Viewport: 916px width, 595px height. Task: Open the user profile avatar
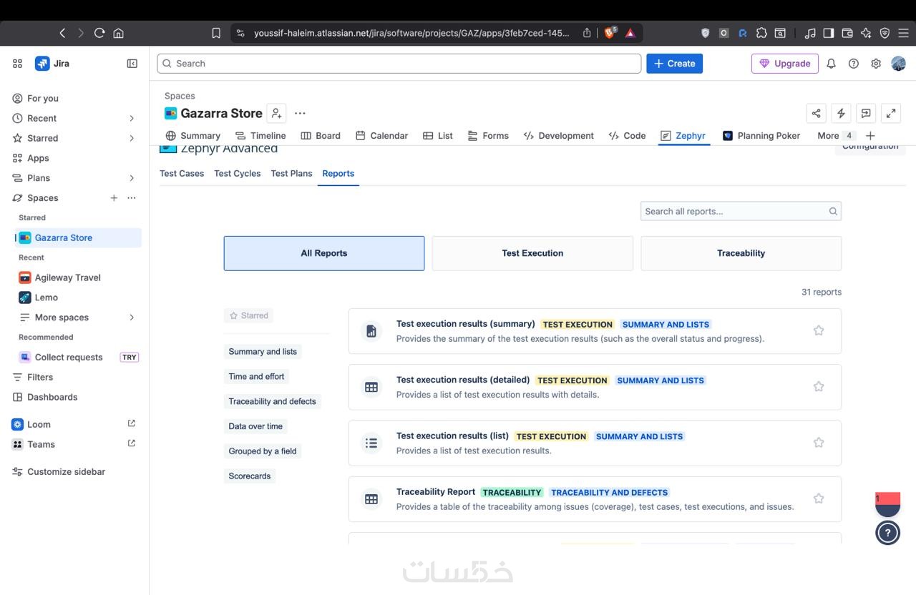click(x=898, y=64)
